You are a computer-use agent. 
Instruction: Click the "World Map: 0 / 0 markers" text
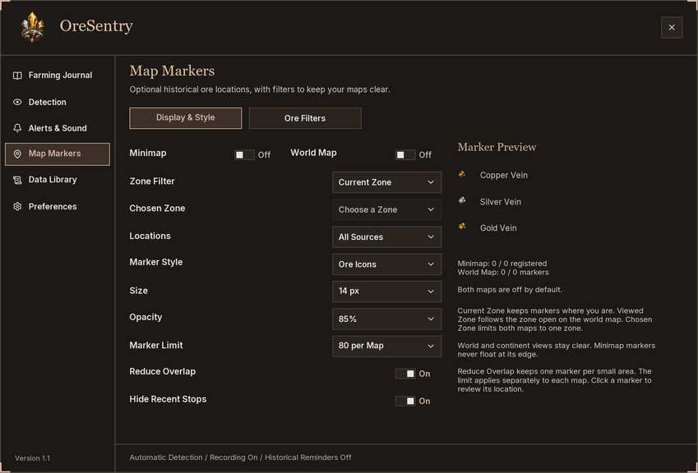point(503,273)
